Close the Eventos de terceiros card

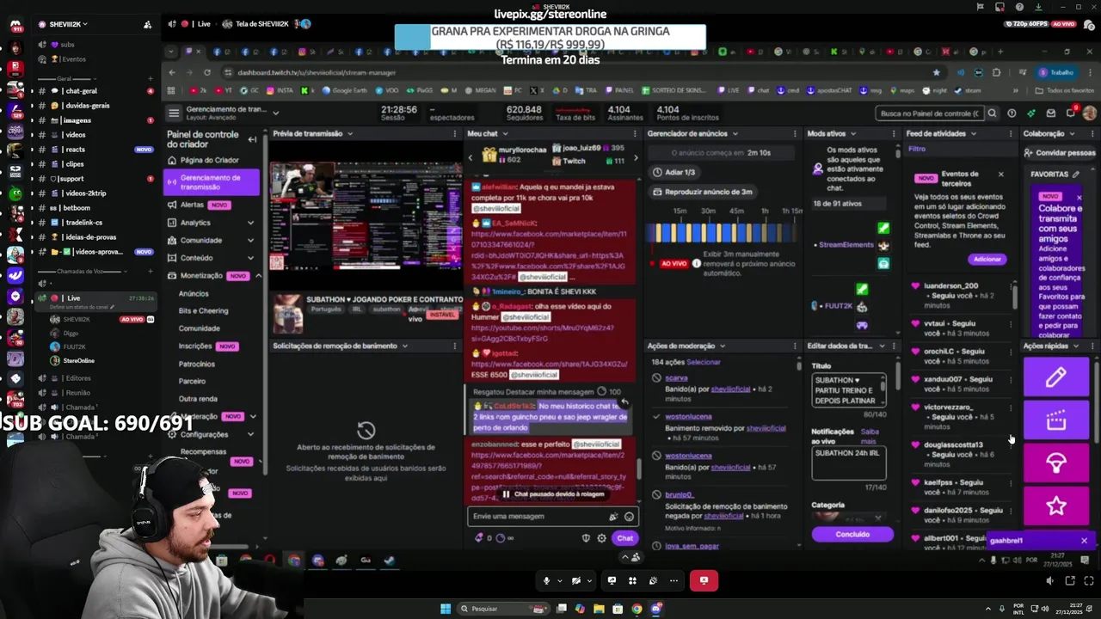tap(1000, 174)
